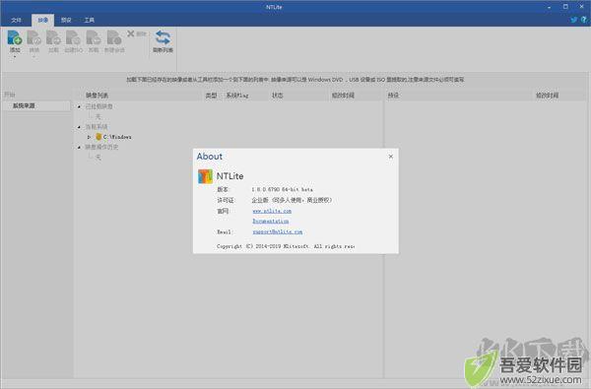The height and width of the screenshot is (389, 591).
Task: Click the support@ntlite.com email link
Action: (278, 231)
